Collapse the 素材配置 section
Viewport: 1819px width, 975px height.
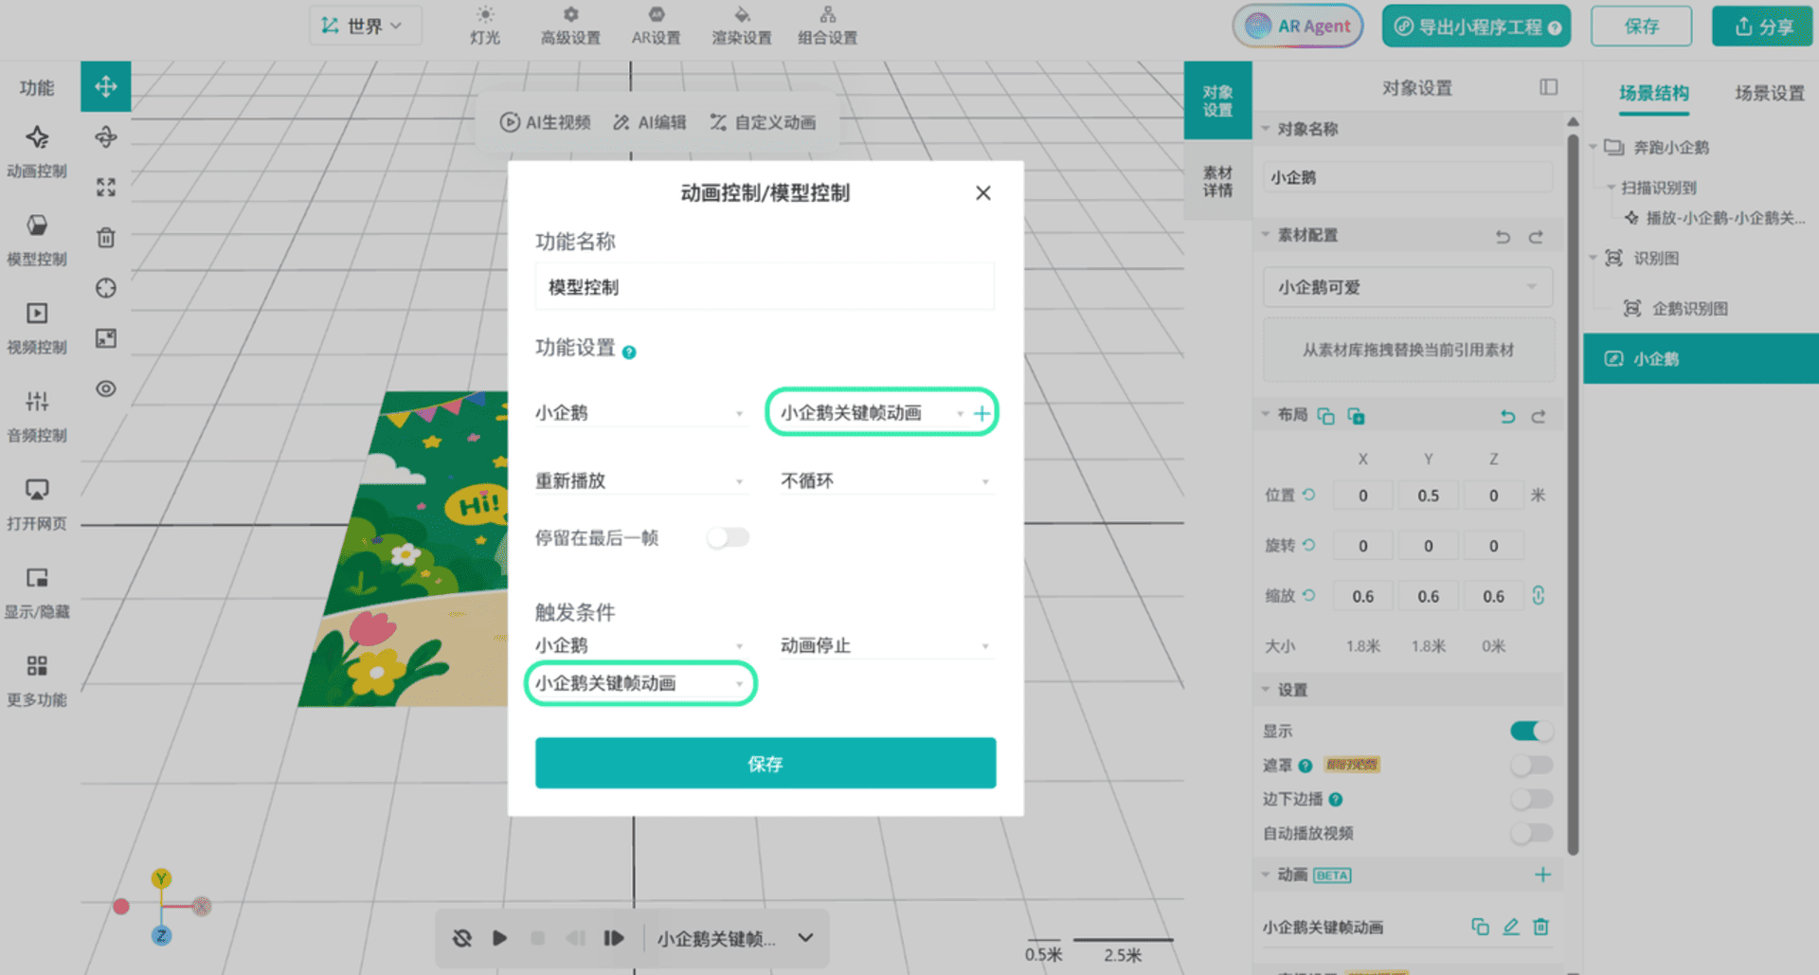click(1266, 234)
